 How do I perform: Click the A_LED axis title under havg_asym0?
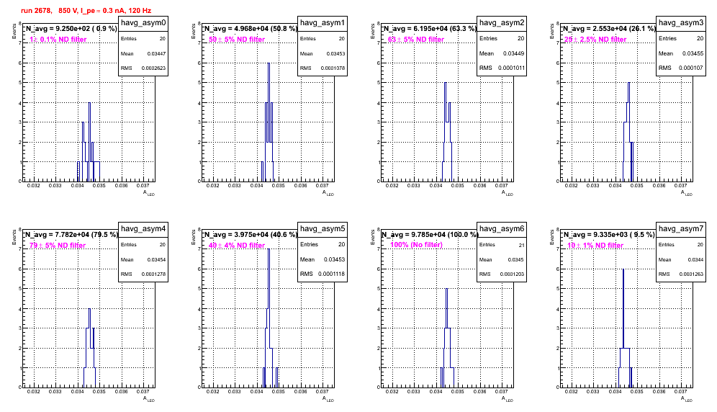click(149, 193)
